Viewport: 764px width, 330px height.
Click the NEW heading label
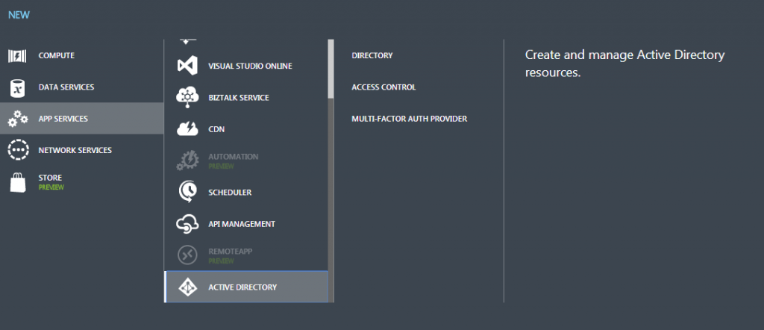(19, 15)
